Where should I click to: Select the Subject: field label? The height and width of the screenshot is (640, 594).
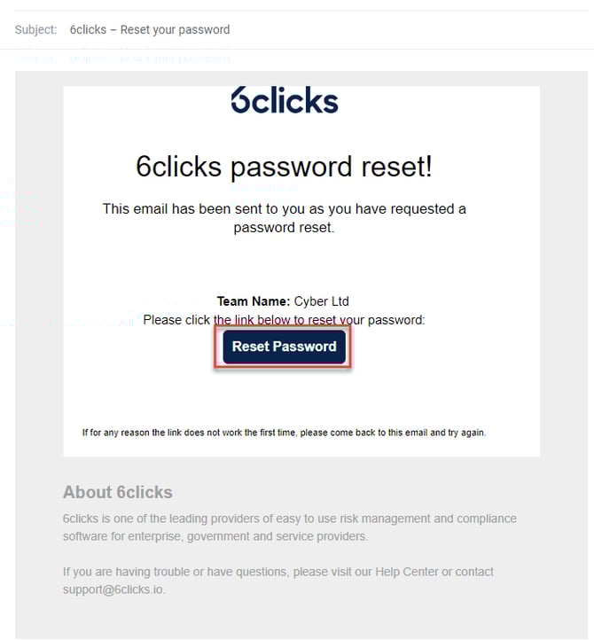[35, 30]
